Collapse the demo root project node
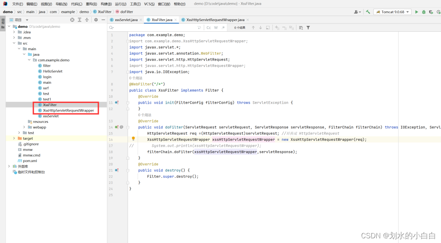Viewport: 441px width, 243px height. tap(9, 26)
